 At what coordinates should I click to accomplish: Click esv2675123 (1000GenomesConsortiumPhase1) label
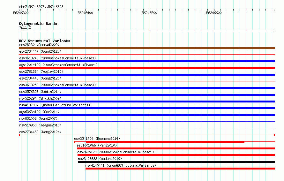[x=116, y=152]
